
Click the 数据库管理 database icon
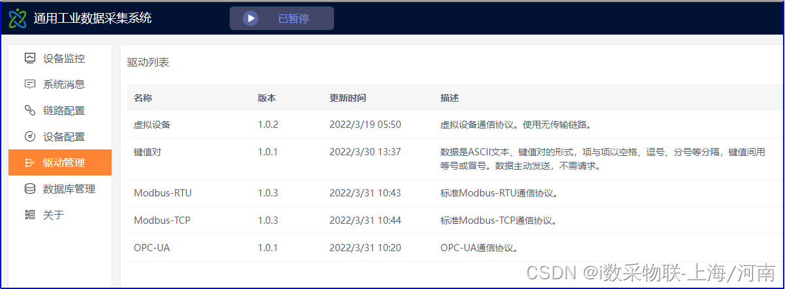[29, 189]
